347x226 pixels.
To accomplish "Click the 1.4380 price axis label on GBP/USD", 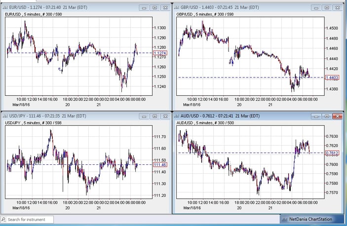I will (x=332, y=89).
